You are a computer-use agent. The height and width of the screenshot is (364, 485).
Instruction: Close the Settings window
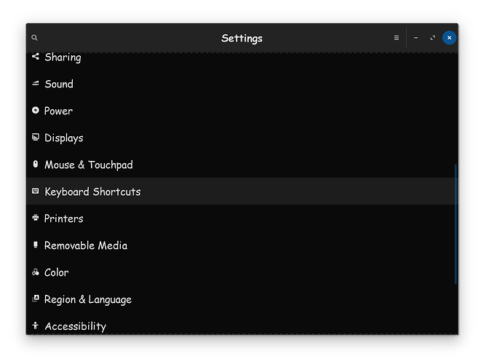[x=449, y=38]
